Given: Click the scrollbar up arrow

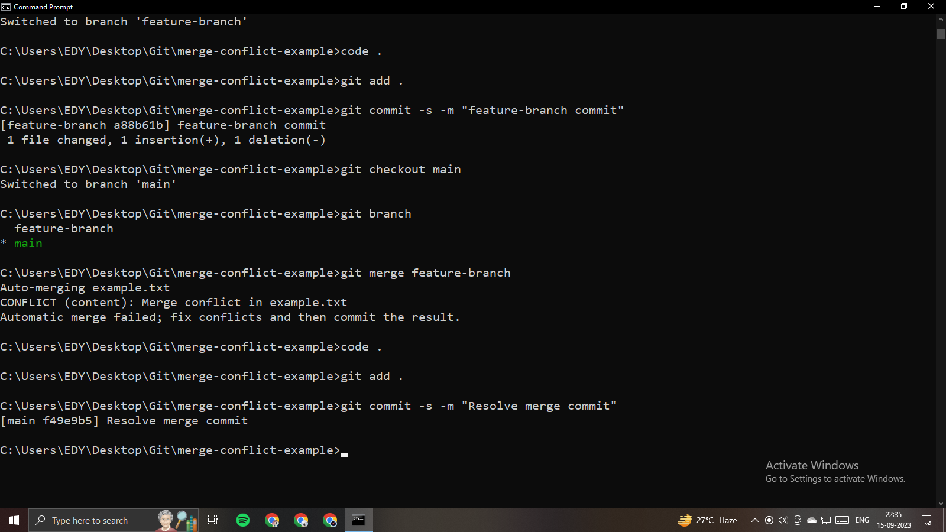Looking at the screenshot, I should (939, 18).
